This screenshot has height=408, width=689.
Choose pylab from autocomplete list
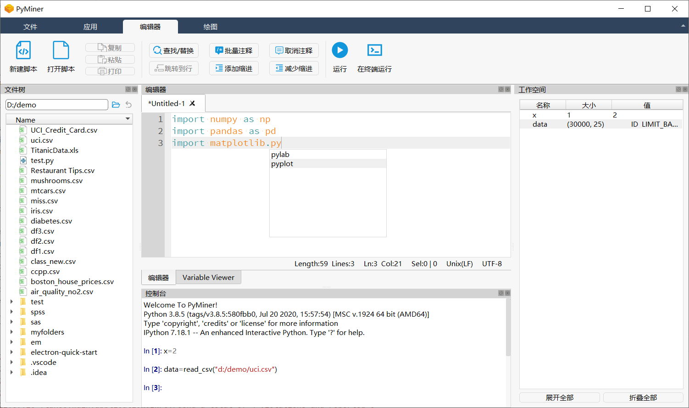click(x=328, y=155)
